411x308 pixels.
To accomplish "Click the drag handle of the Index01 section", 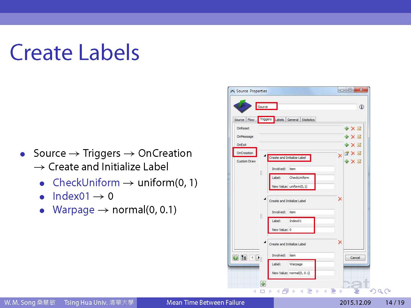I will click(x=261, y=216).
